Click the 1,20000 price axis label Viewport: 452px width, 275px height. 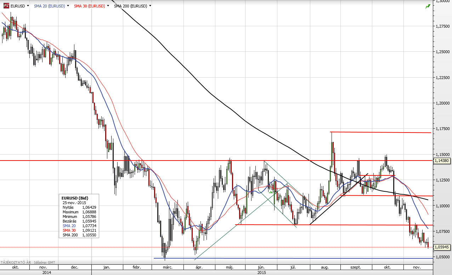click(443, 103)
